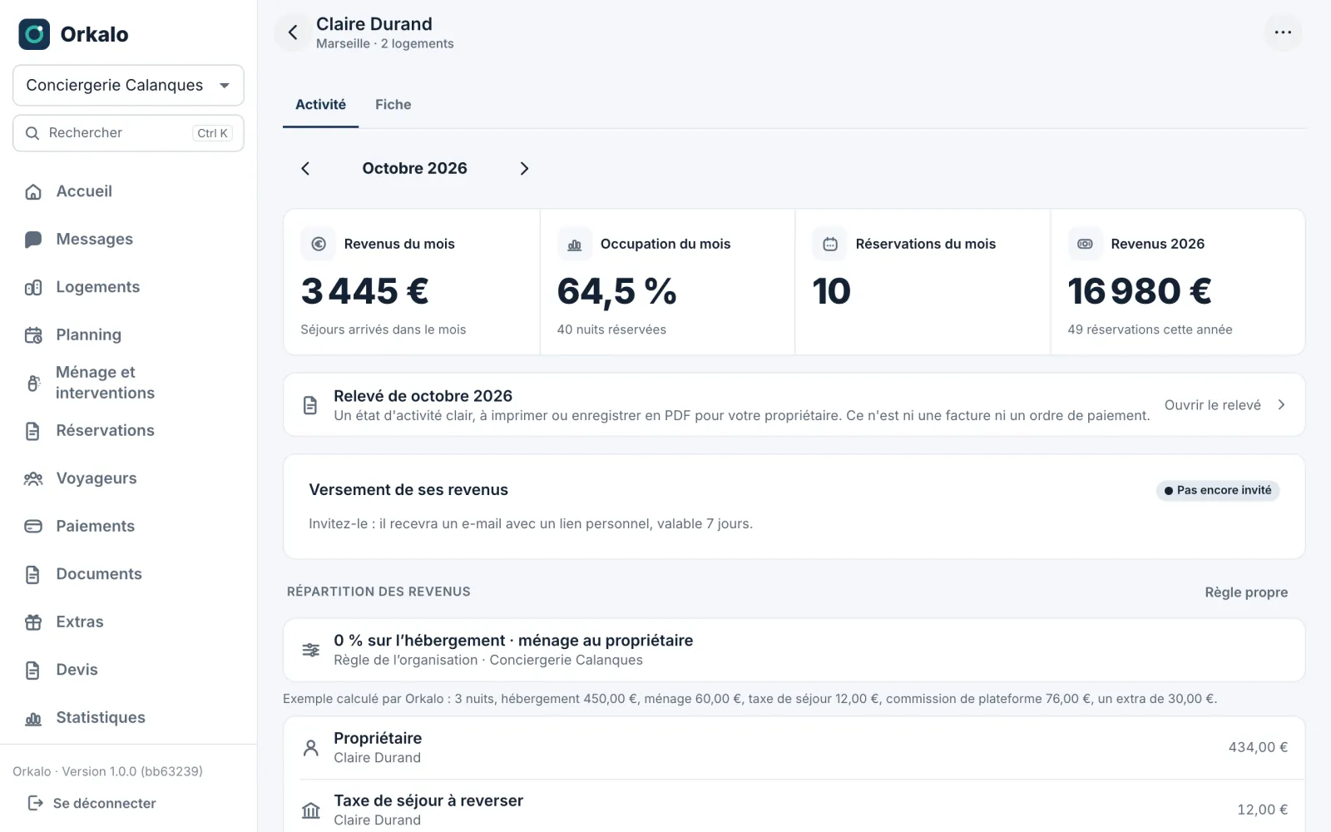Open the Planning calendar icon

pyautogui.click(x=33, y=335)
